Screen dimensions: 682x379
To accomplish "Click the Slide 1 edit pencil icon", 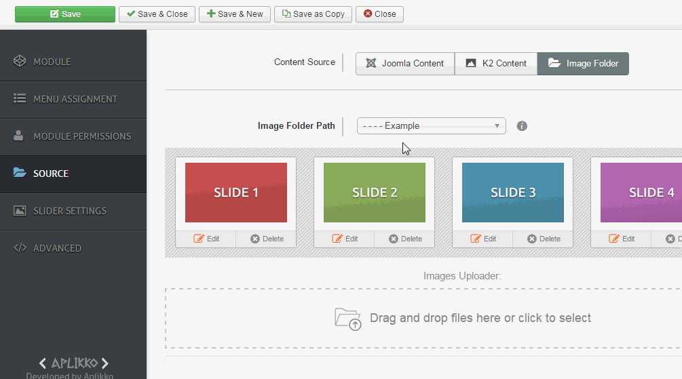I will [199, 239].
